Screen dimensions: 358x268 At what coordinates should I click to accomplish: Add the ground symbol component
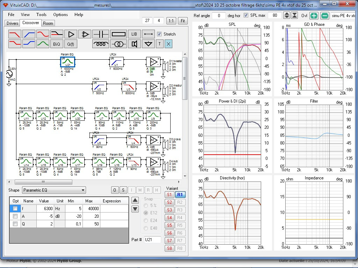click(149, 44)
